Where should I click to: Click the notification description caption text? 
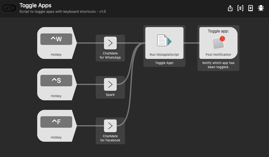pyautogui.click(x=218, y=65)
